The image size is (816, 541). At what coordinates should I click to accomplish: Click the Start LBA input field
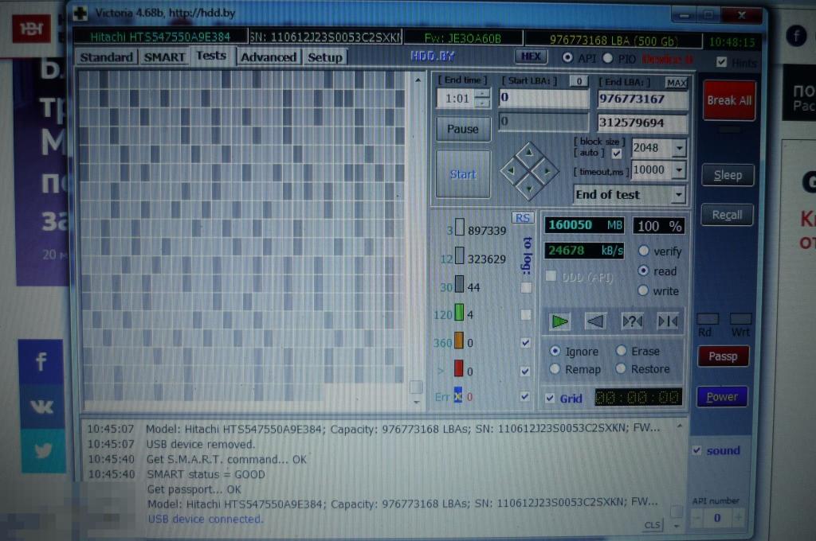[x=543, y=99]
